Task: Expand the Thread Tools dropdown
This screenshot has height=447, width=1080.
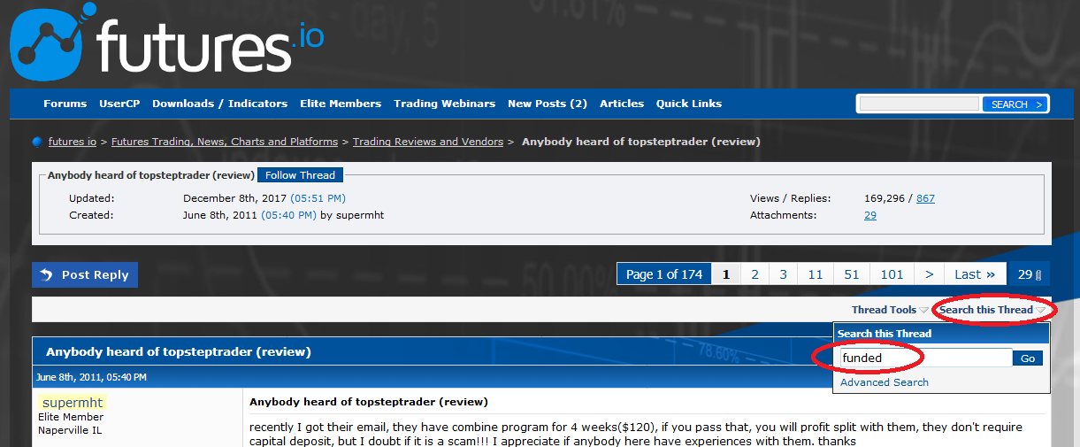Action: tap(890, 310)
